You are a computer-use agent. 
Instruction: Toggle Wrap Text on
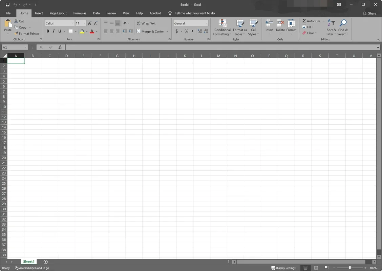point(146,23)
